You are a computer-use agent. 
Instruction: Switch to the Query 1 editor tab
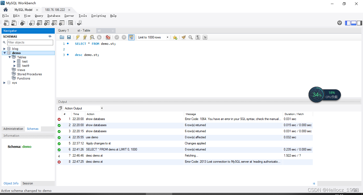(64, 30)
